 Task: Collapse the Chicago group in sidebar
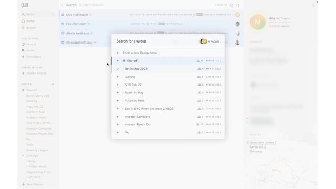[x=23, y=155]
